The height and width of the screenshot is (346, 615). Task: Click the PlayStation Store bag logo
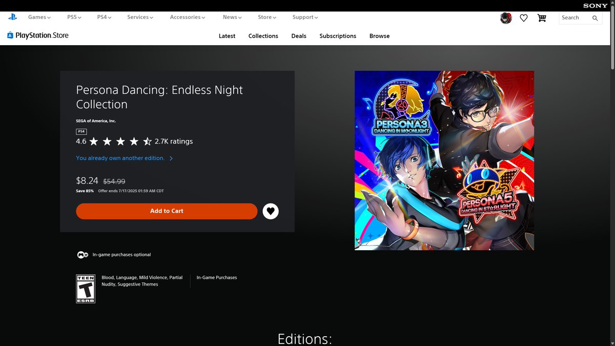tap(37, 35)
